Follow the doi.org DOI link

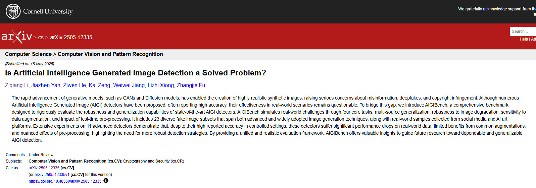(65, 181)
